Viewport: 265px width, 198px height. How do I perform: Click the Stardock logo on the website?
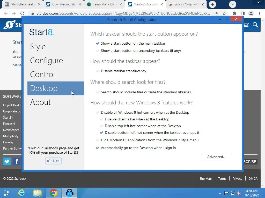pos(13,25)
